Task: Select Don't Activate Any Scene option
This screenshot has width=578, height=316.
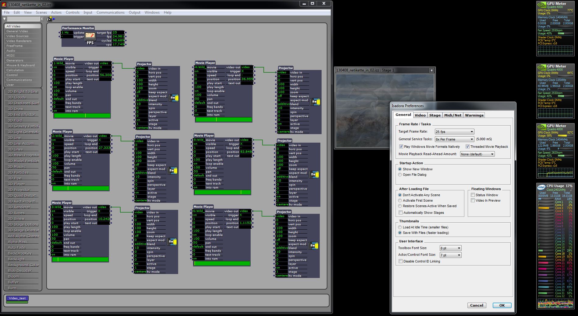Action: coord(400,195)
